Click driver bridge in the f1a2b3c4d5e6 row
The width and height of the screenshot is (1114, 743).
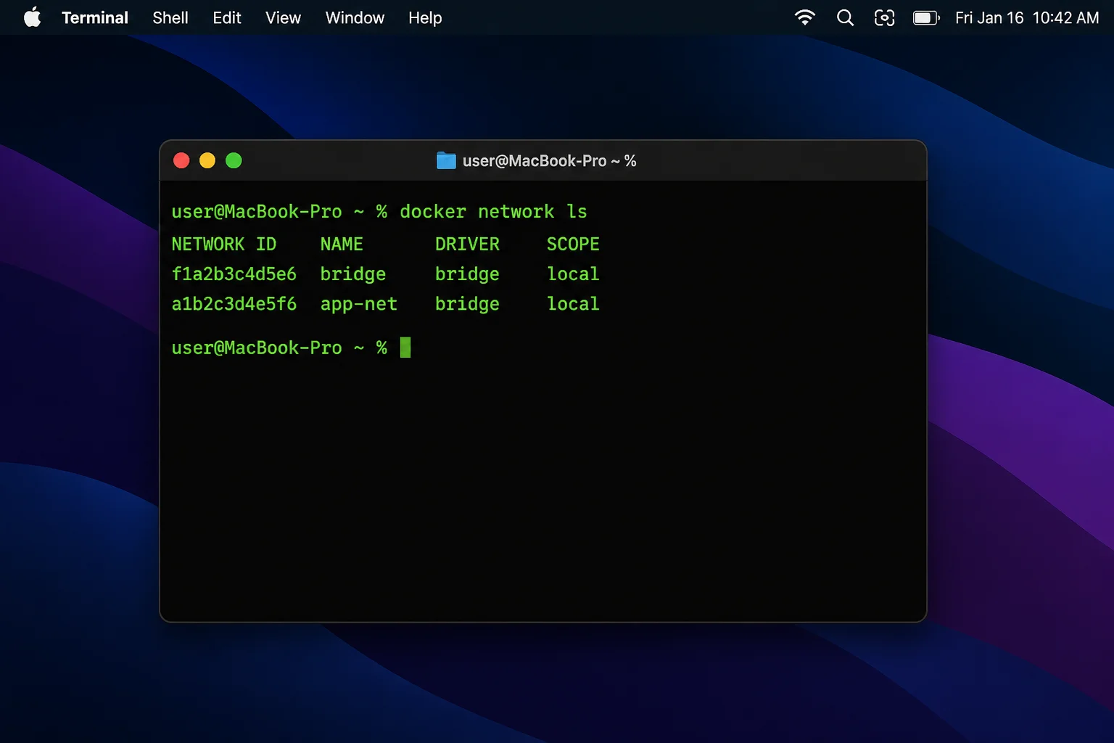(467, 274)
